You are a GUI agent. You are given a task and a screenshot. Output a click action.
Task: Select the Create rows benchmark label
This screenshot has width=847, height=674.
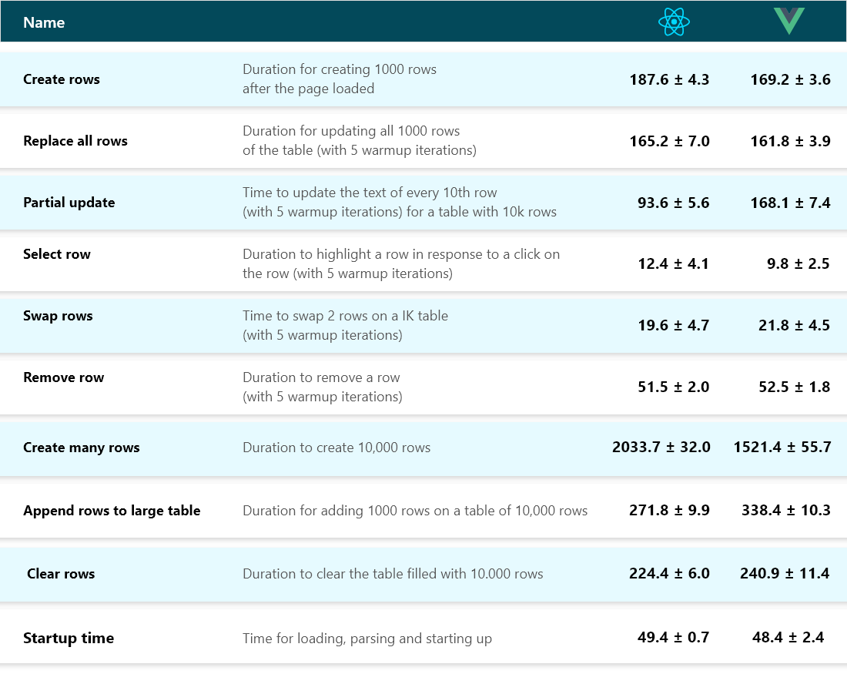62,79
